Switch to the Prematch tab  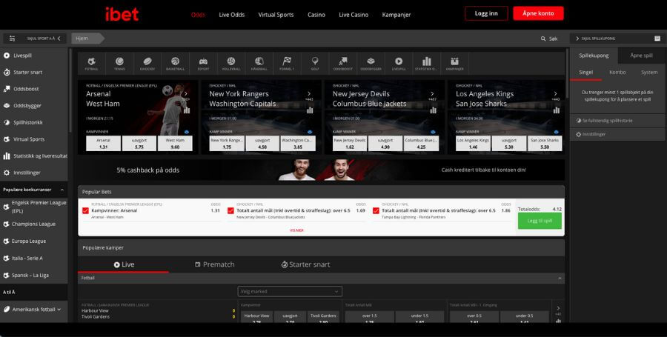point(215,264)
